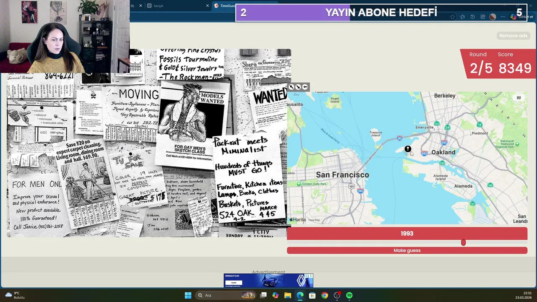
Task: Click the San Francisco label on map
Action: (x=342, y=174)
